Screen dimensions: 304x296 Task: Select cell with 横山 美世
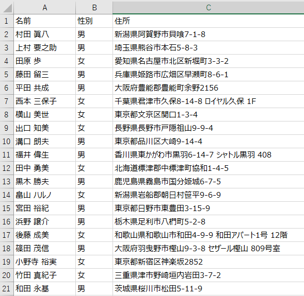click(x=44, y=114)
